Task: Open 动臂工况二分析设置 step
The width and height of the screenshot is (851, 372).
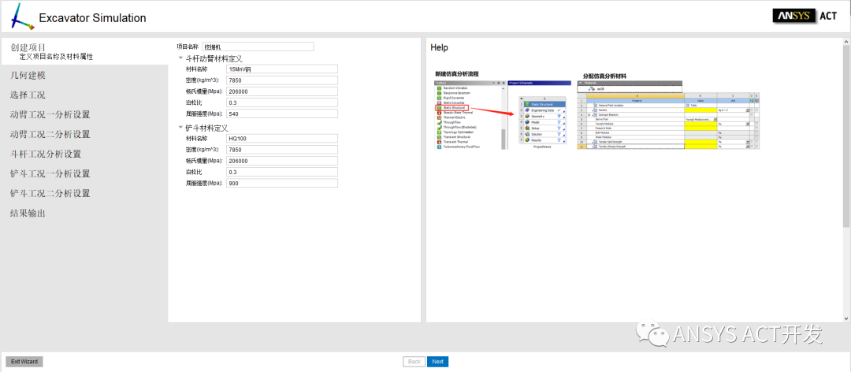Action: [x=50, y=134]
